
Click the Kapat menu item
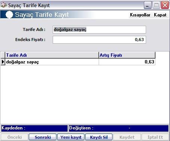(x=160, y=15)
